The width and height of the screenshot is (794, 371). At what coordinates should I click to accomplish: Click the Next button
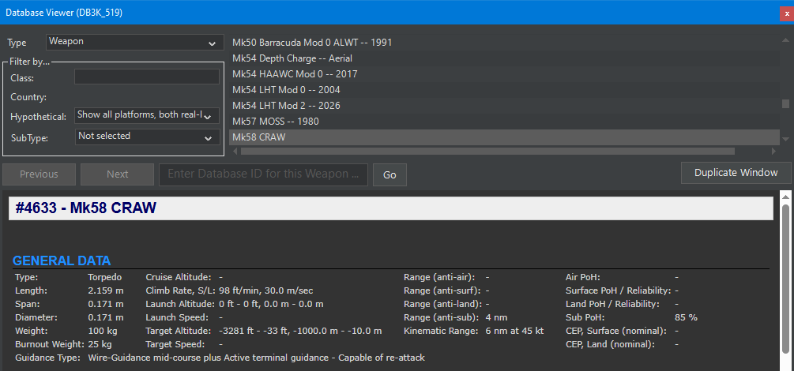(118, 174)
